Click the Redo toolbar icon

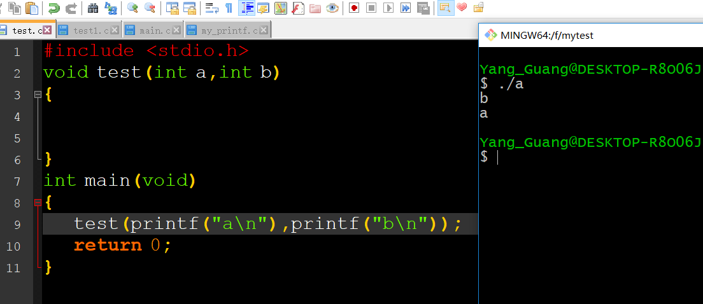71,8
